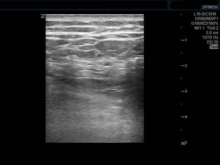Click the 5 cm depth scale marker
Image resolution: width=220 pixels, height=165 pixels.
184,143
